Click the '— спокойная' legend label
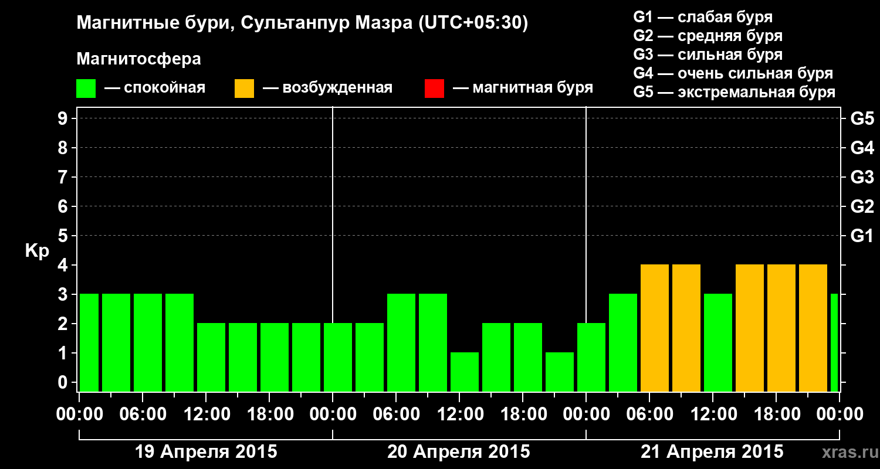 coord(155,89)
